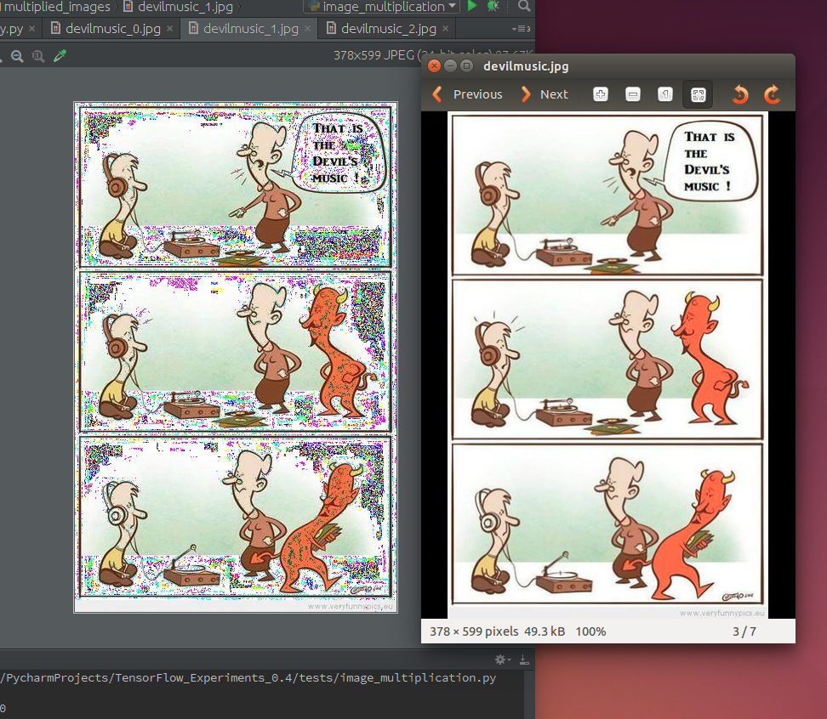Switch to the devilmusic_0.jpg tab
Viewport: 827px width, 719px height.
tap(111, 28)
